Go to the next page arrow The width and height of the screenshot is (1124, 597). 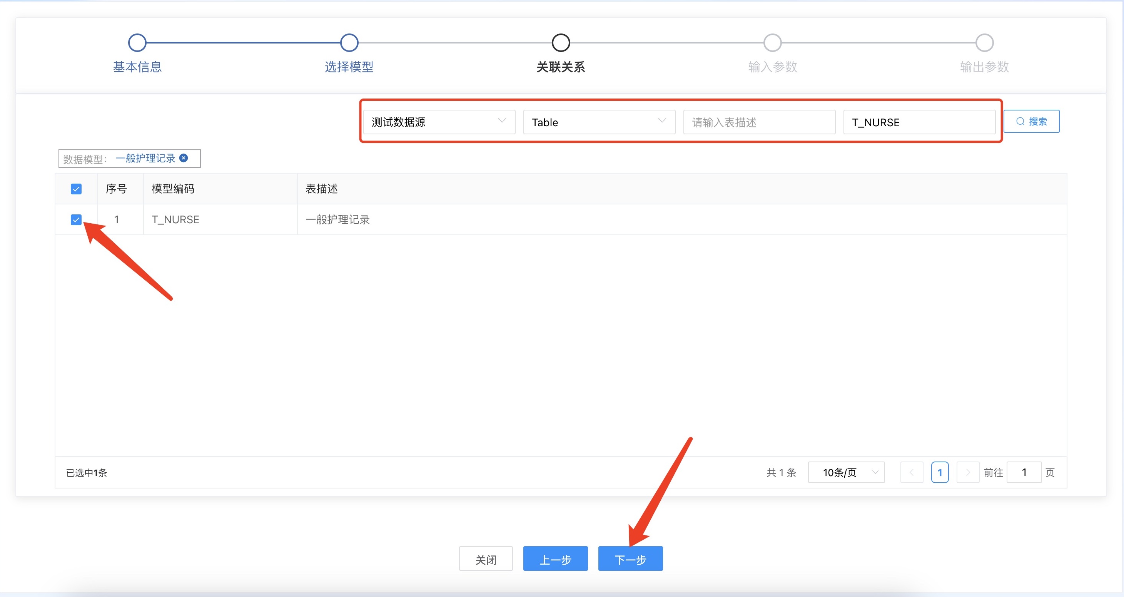click(967, 472)
